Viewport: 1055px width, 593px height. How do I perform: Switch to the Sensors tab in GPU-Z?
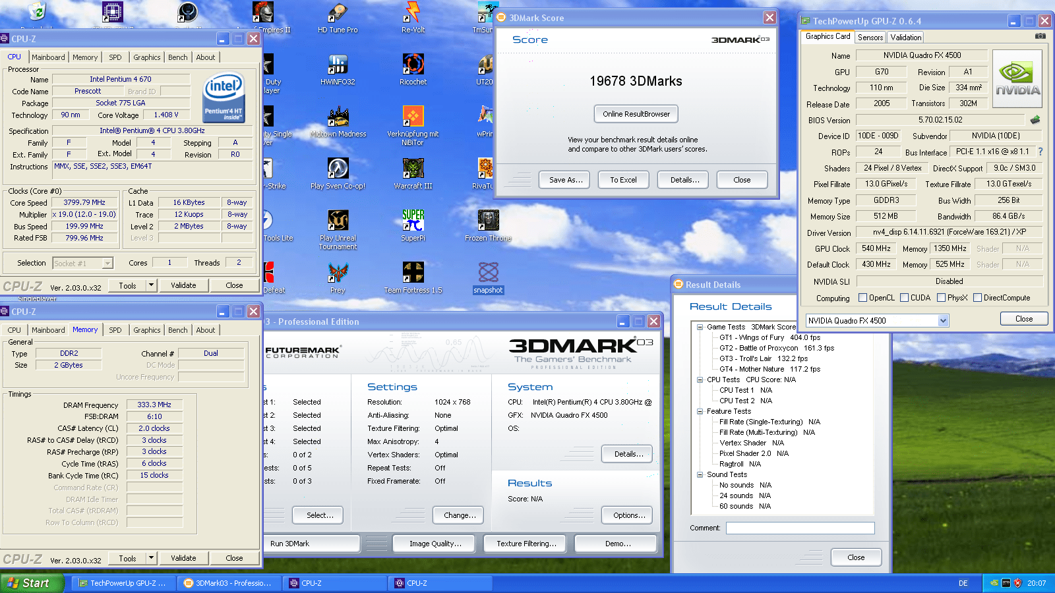[870, 38]
